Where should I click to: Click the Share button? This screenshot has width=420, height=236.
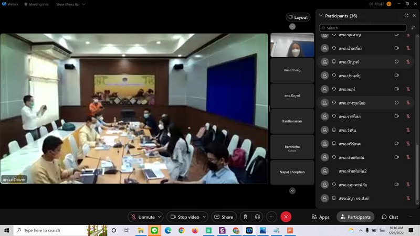pos(224,217)
